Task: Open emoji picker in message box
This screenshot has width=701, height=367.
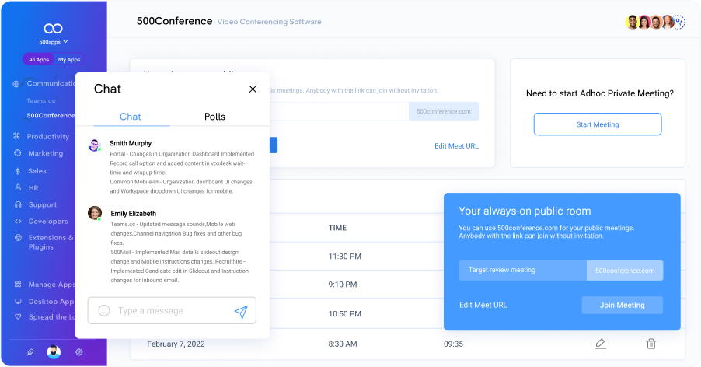Action: 104,311
